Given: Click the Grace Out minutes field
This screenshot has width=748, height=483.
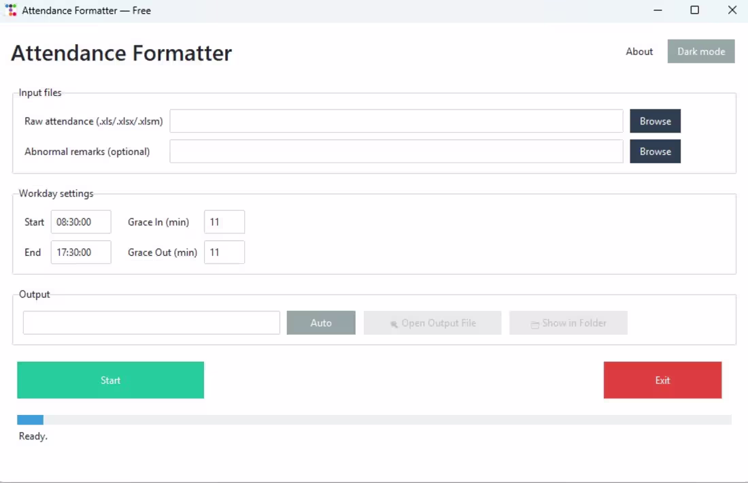Looking at the screenshot, I should pyautogui.click(x=224, y=252).
